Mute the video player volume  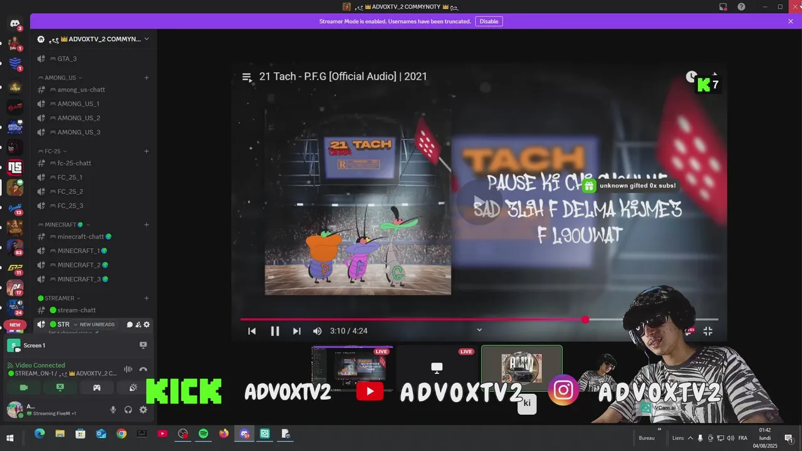coord(317,331)
